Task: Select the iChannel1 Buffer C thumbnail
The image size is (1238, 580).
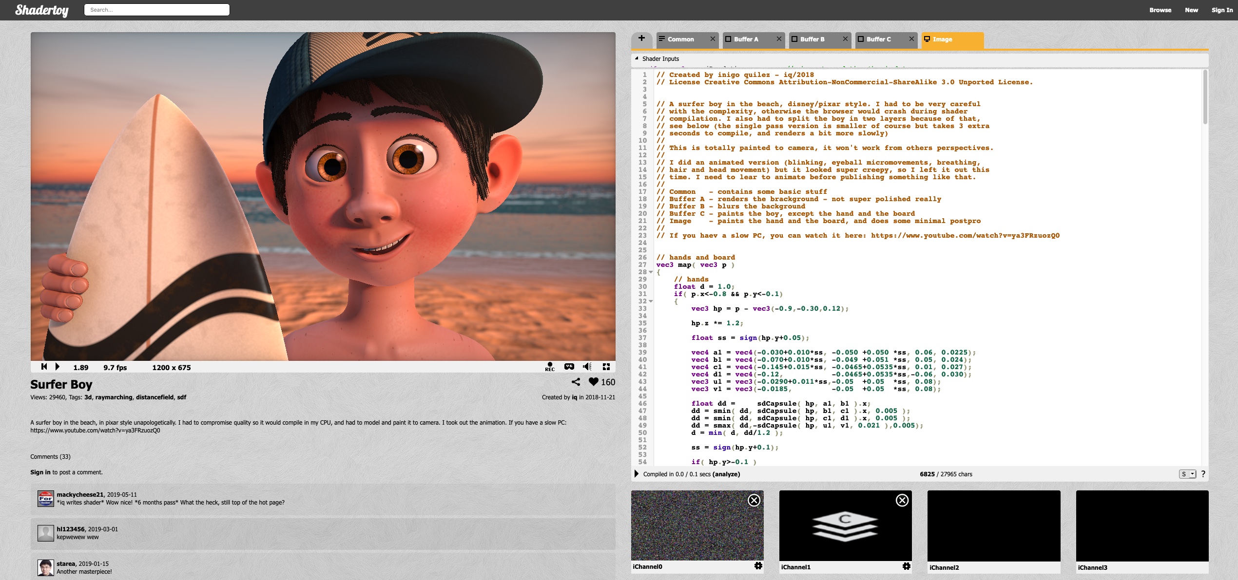Action: tap(845, 526)
